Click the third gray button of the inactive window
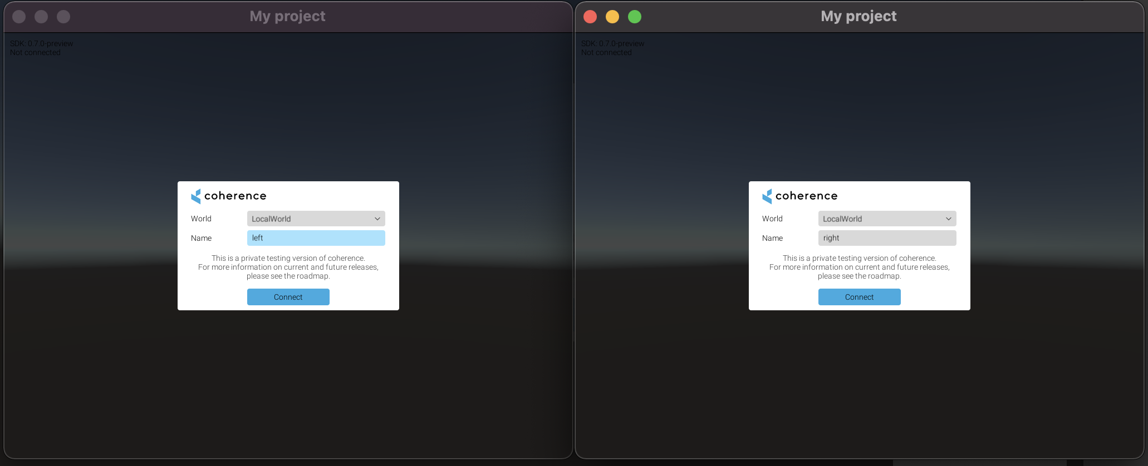The width and height of the screenshot is (1148, 466). point(63,17)
